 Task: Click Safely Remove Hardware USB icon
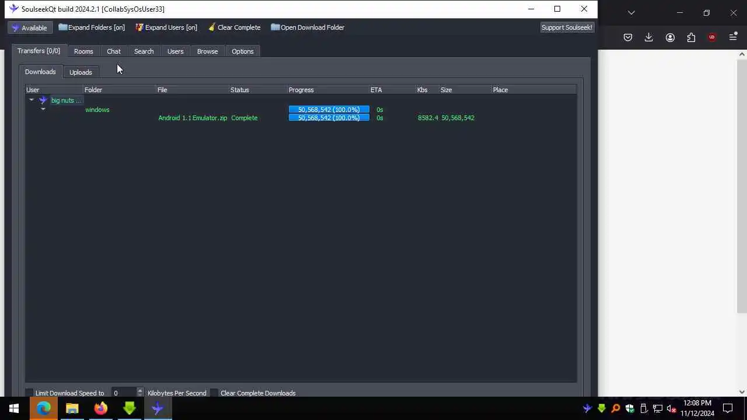[644, 408]
